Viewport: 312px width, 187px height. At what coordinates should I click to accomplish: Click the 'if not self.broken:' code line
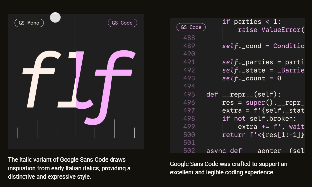click(x=259, y=119)
